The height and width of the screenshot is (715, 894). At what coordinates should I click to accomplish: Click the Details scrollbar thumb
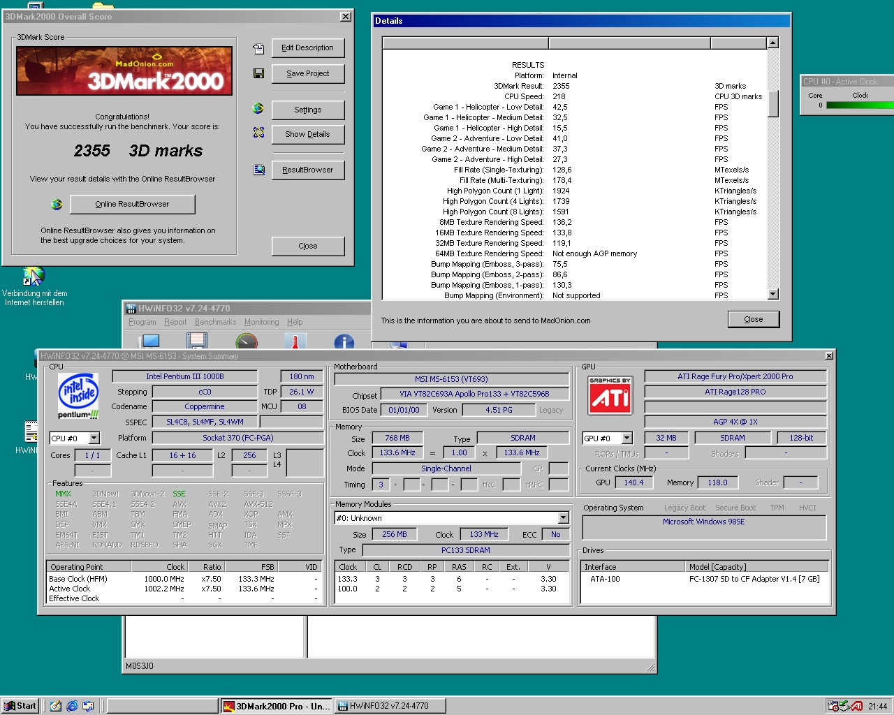pyautogui.click(x=772, y=104)
